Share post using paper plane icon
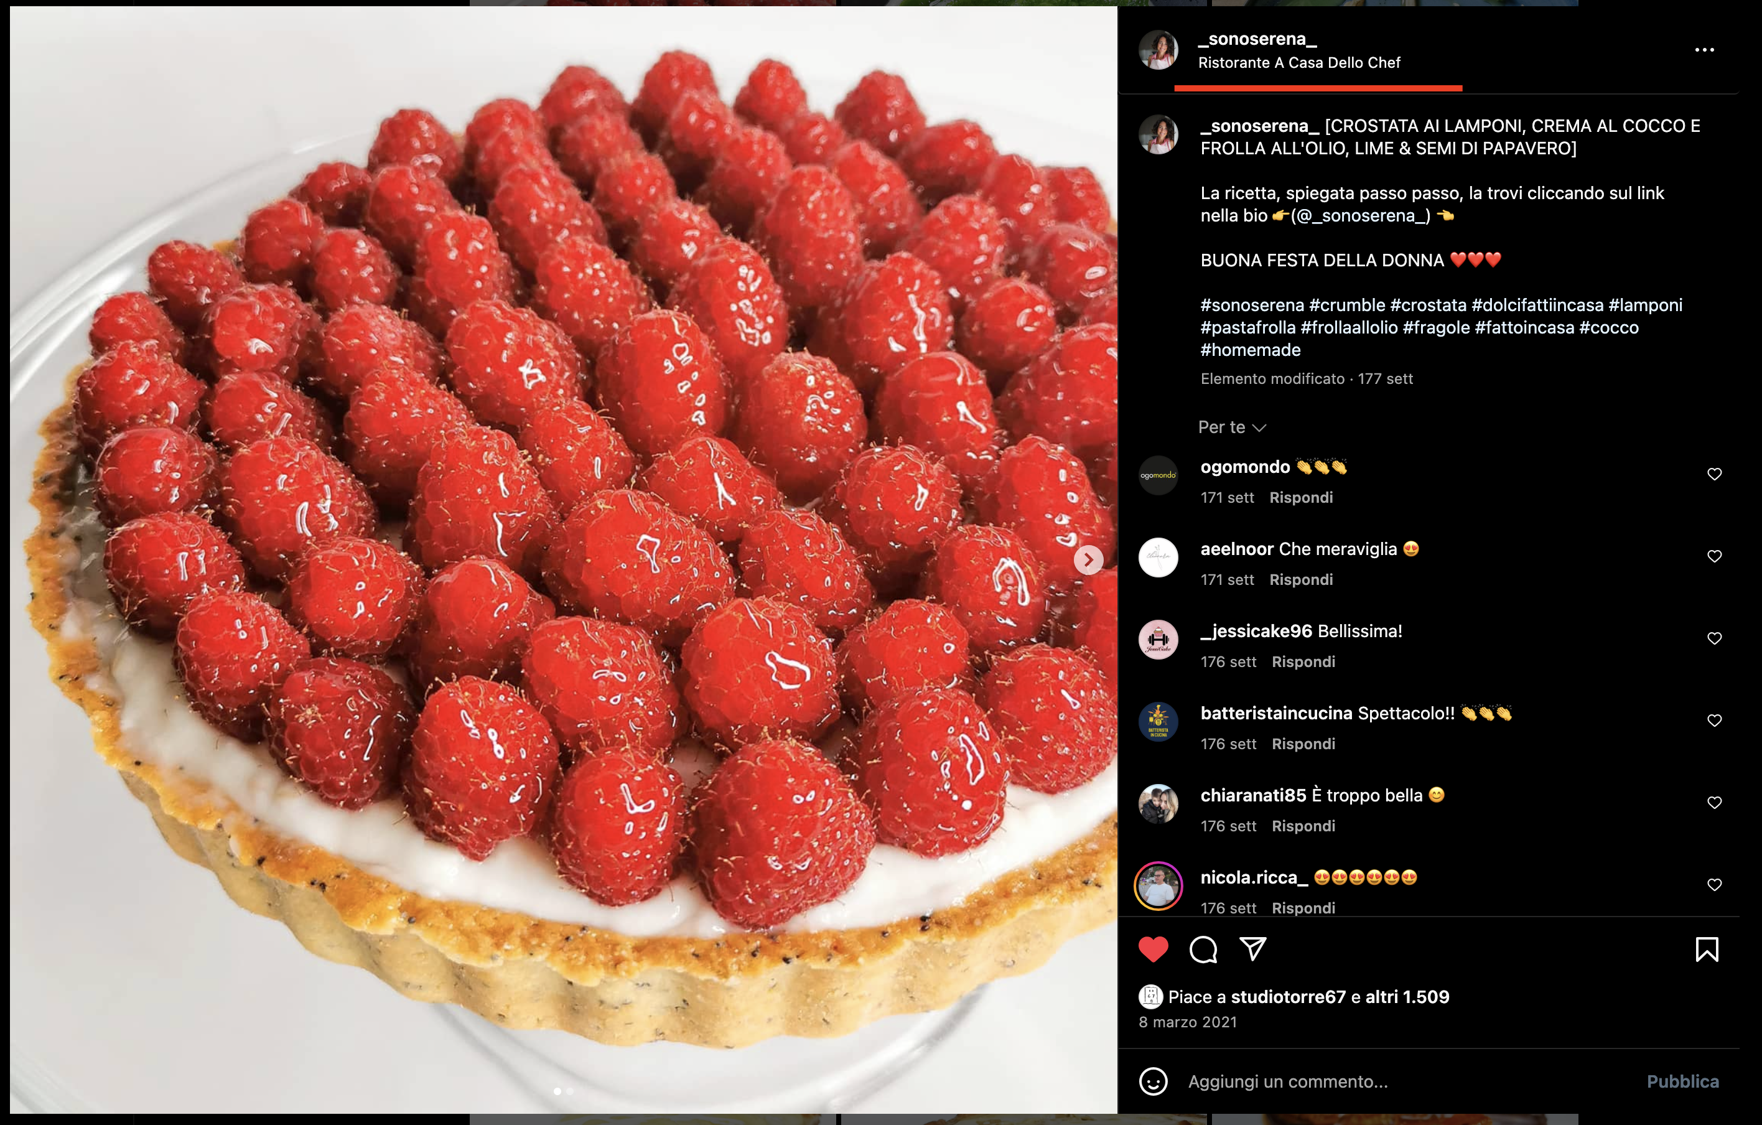 [x=1252, y=950]
